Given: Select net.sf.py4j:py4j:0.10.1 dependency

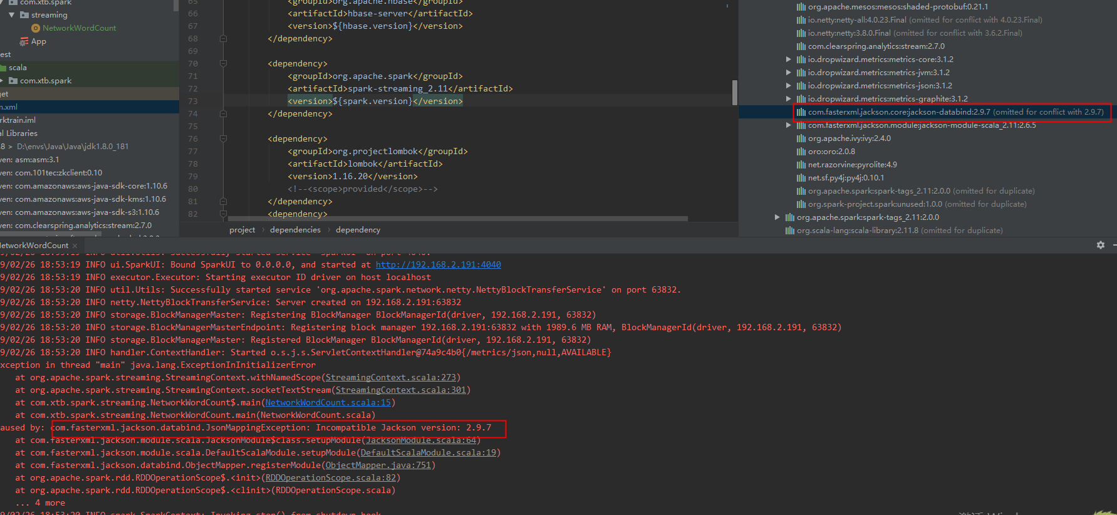Looking at the screenshot, I should [x=846, y=178].
